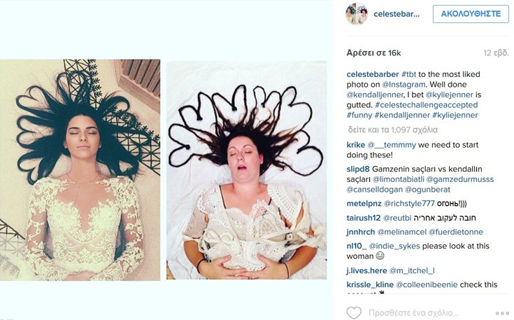
Task: Click the 12 εβδ. timestamp
Action: click(496, 53)
